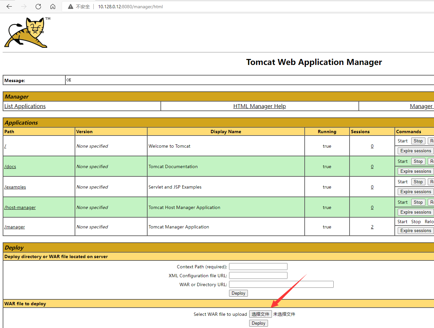Stop the /host-manager application

(x=418, y=202)
